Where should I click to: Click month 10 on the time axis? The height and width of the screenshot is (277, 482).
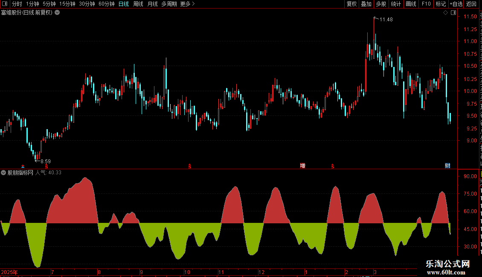tap(187, 272)
